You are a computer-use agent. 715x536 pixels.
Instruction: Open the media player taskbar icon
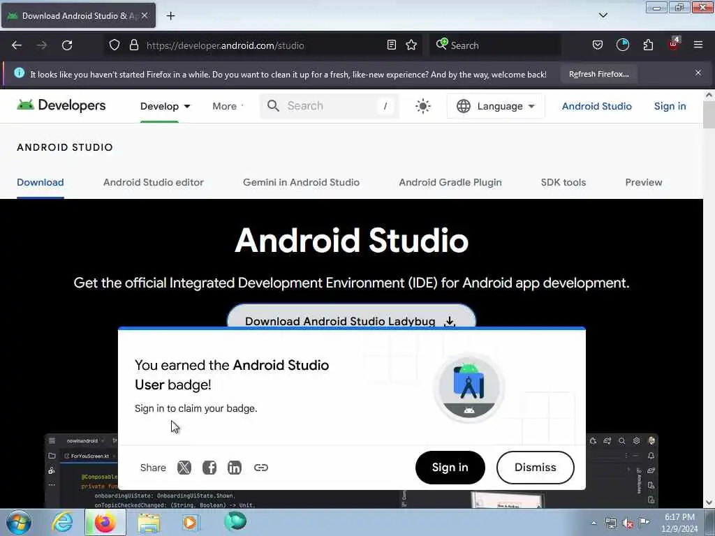pyautogui.click(x=191, y=522)
